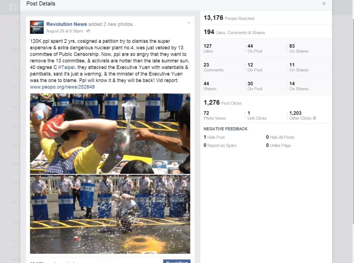Open the August 28 timestamp link
Screen dimensions: 354x263
65,31
